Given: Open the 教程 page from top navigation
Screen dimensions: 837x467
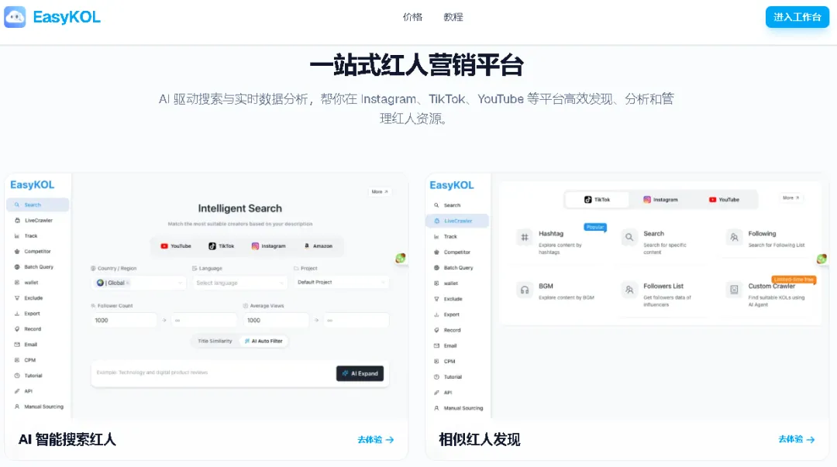Looking at the screenshot, I should point(453,17).
